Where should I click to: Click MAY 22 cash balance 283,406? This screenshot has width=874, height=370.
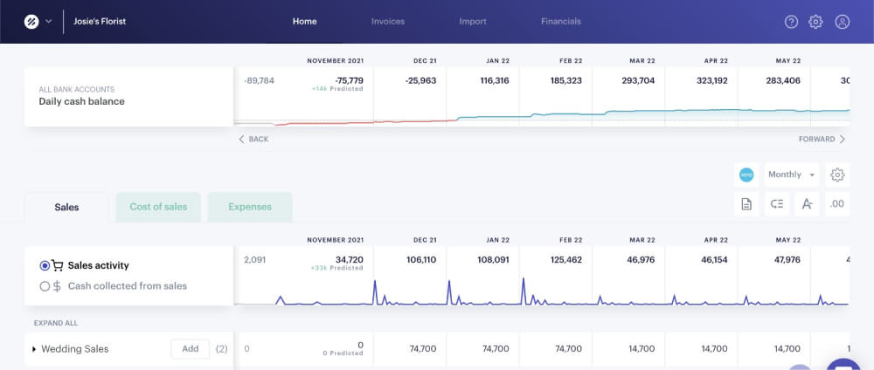click(784, 80)
